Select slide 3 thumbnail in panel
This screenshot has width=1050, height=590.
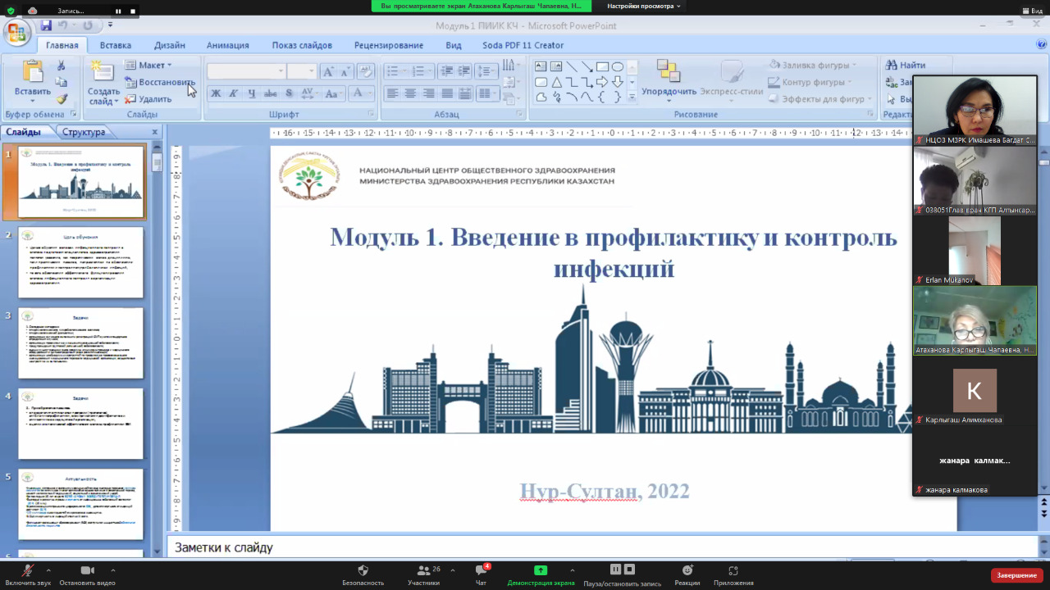(x=81, y=343)
